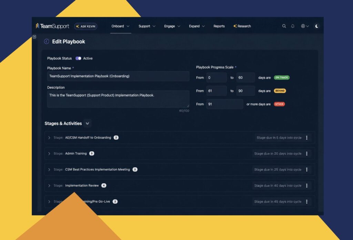Toggle dark mode moon icon

tap(317, 26)
